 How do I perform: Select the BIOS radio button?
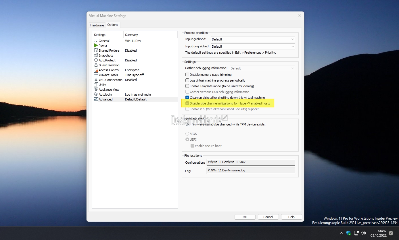tap(187, 134)
